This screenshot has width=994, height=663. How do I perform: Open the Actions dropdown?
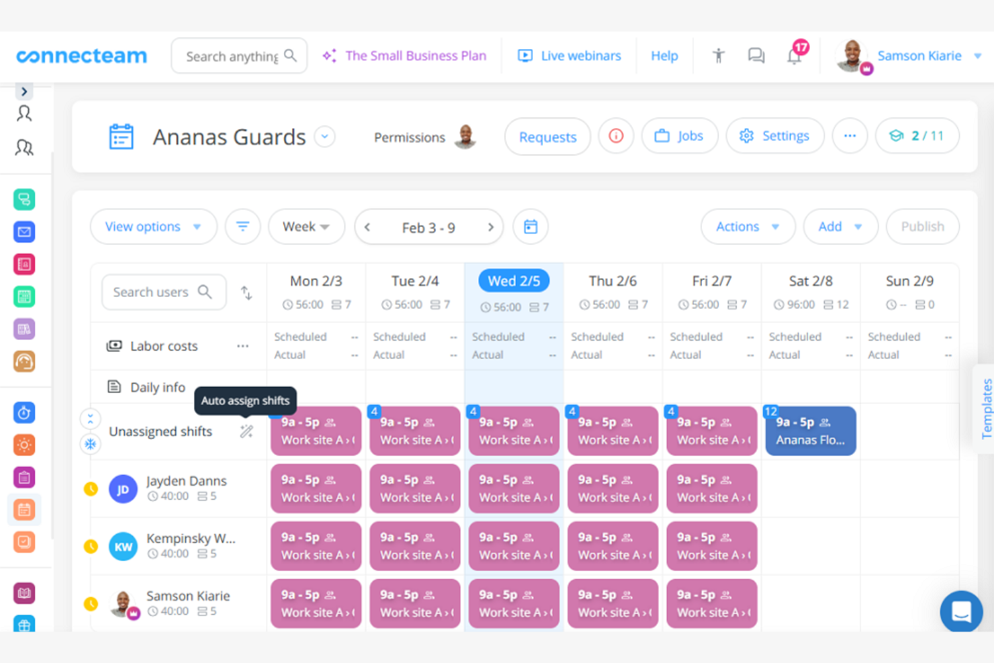748,227
